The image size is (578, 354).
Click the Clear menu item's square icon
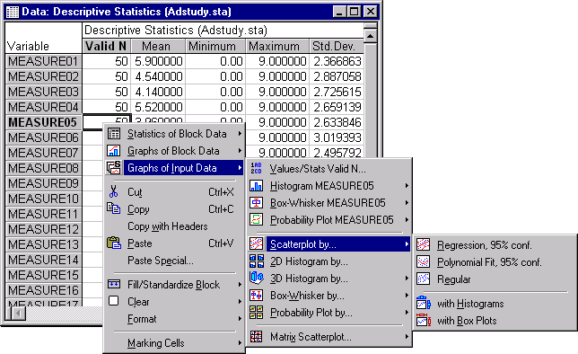[x=113, y=301]
